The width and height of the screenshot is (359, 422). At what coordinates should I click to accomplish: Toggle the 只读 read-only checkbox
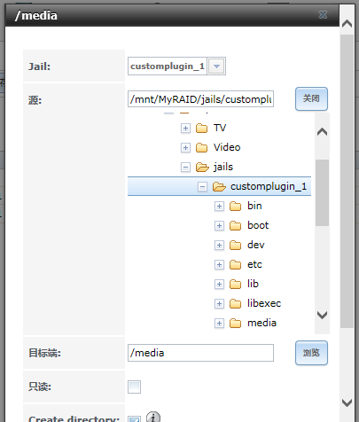[134, 387]
